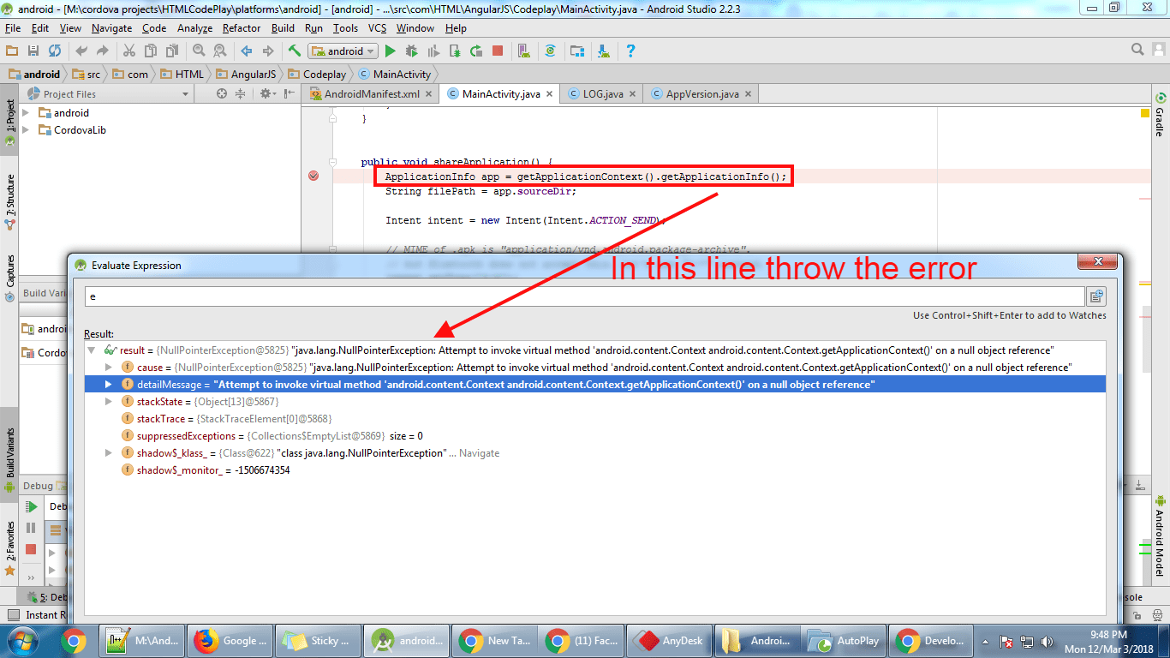The image size is (1170, 658).
Task: Click the Open file toolbar icon
Action: click(12, 51)
